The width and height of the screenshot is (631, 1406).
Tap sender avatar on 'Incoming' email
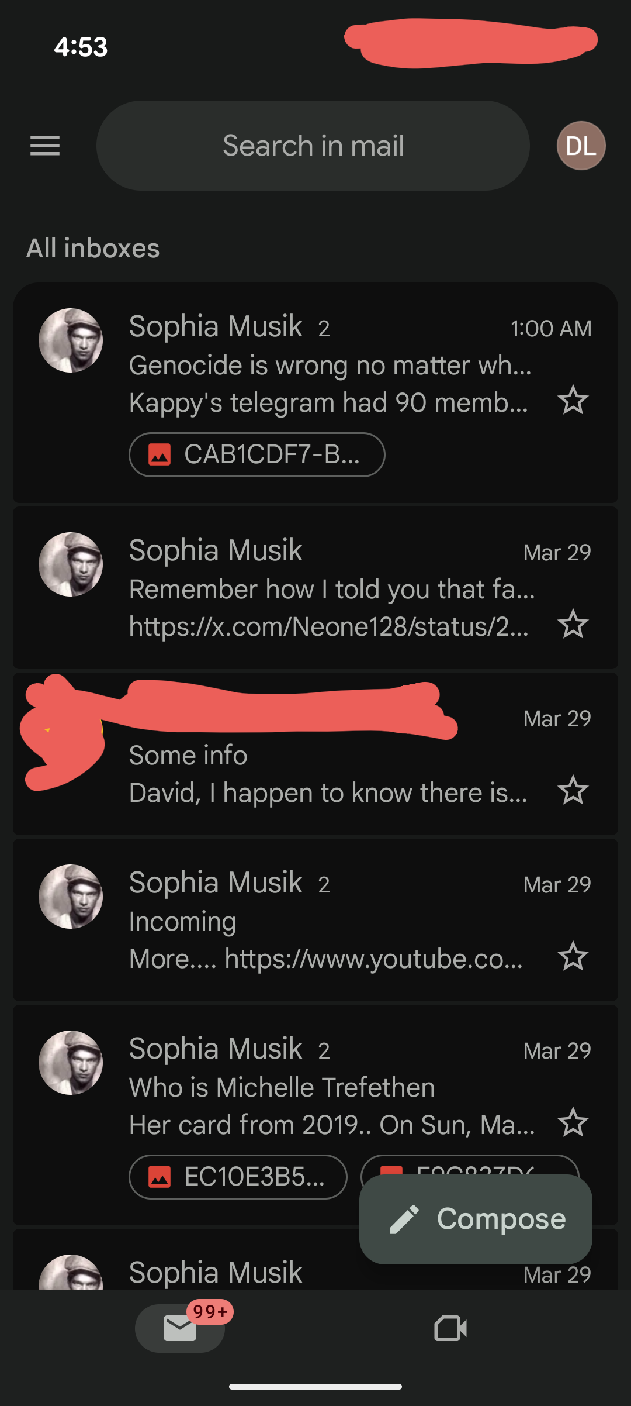[x=71, y=897]
